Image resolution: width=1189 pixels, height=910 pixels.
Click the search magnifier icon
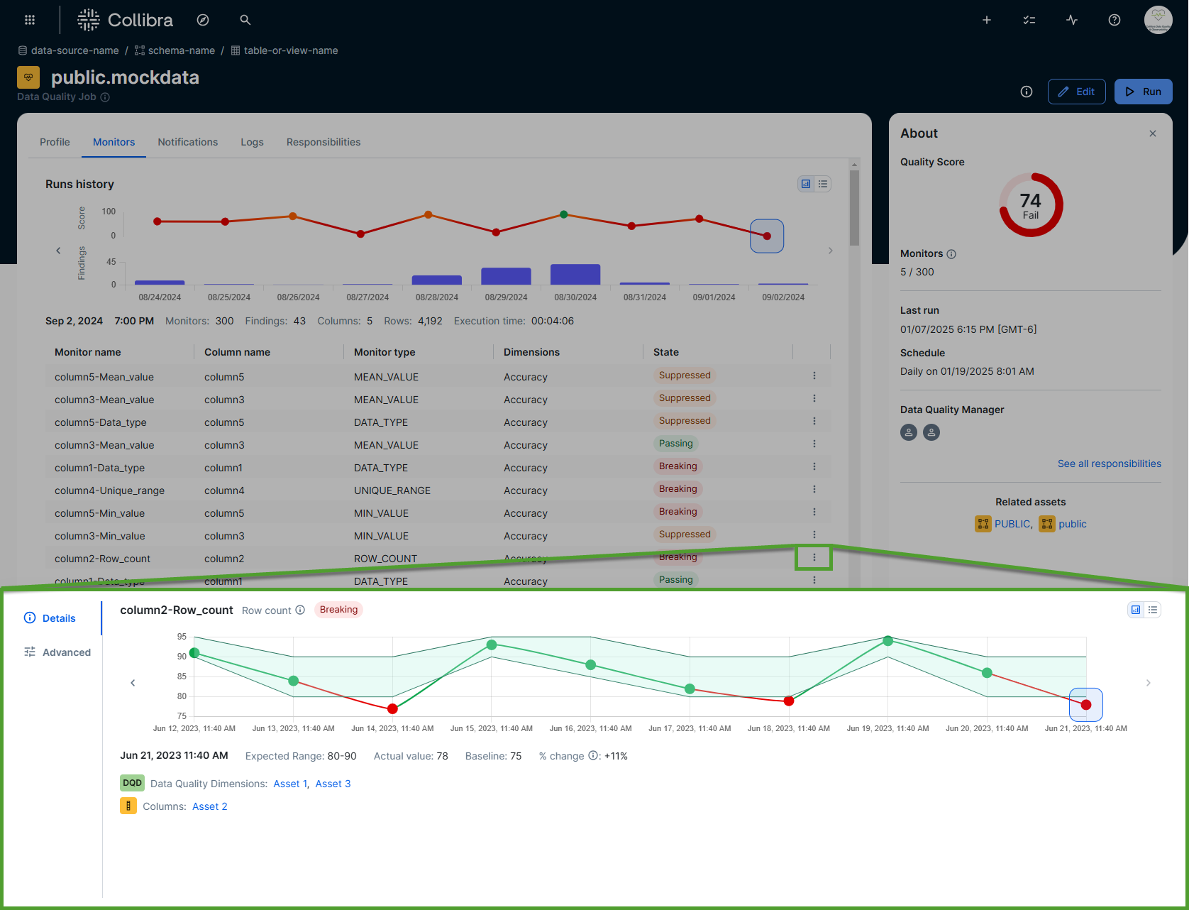245,20
